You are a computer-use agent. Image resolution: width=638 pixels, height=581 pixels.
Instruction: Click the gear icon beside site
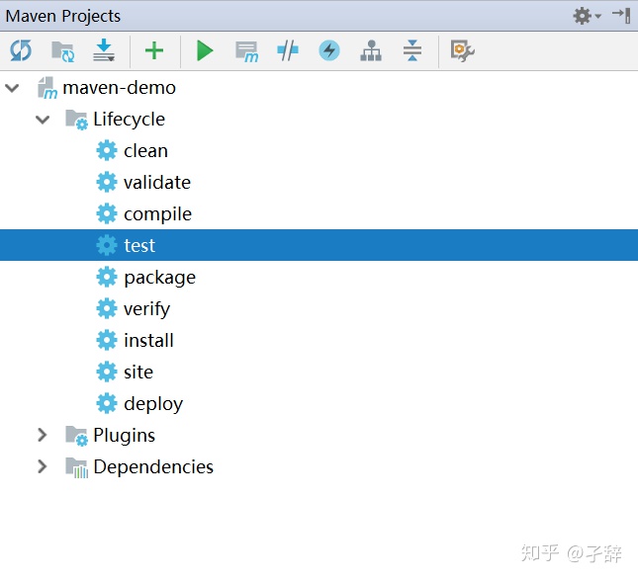[107, 373]
